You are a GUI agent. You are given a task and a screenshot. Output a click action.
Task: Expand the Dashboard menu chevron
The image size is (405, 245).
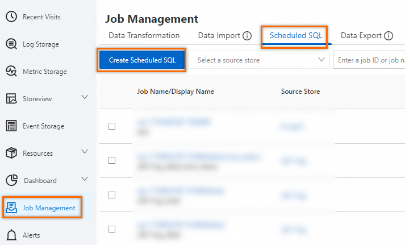pyautogui.click(x=85, y=179)
